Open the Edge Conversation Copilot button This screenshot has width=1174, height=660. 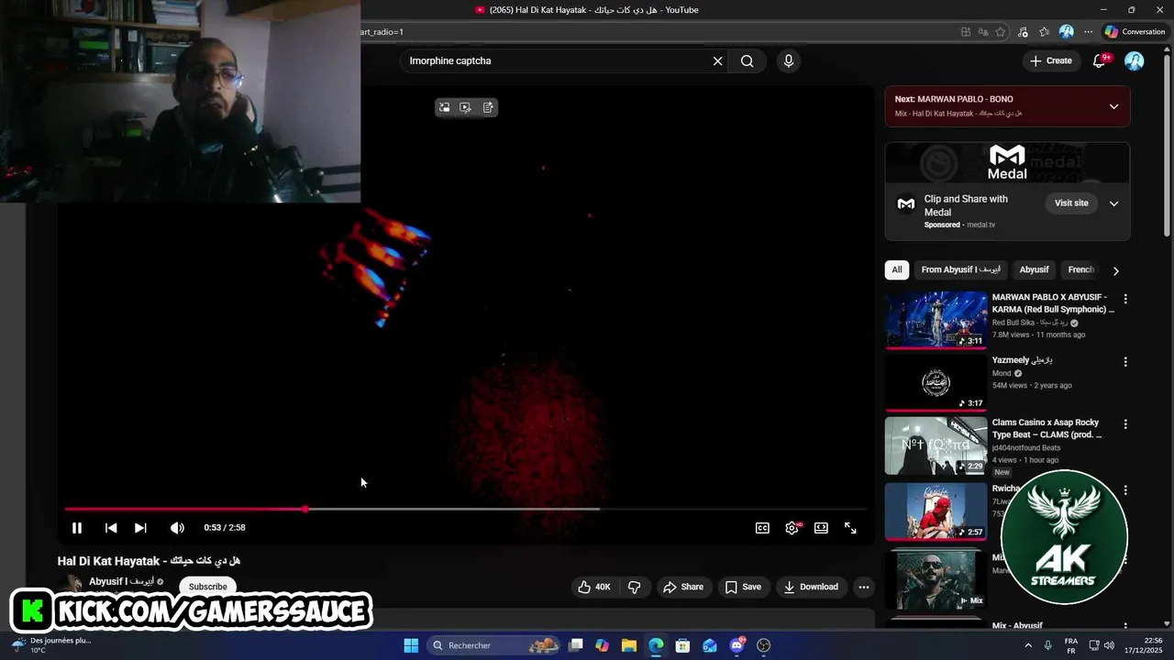[x=1135, y=32]
